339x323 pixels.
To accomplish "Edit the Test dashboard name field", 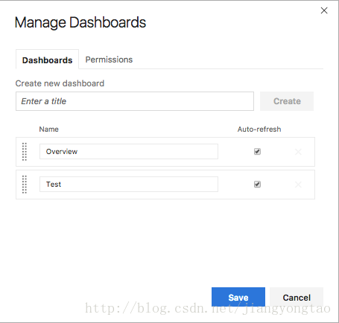I will click(129, 184).
